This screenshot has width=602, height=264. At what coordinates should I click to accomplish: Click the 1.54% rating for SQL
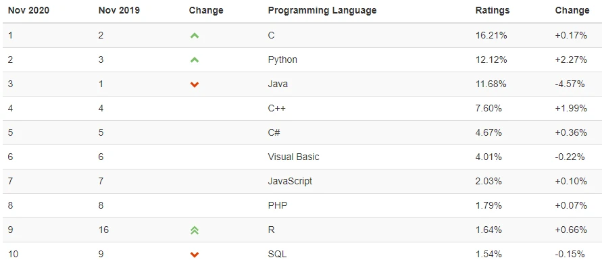point(488,254)
